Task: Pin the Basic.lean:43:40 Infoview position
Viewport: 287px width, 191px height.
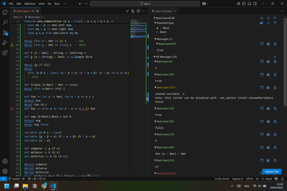Action: [x=261, y=18]
